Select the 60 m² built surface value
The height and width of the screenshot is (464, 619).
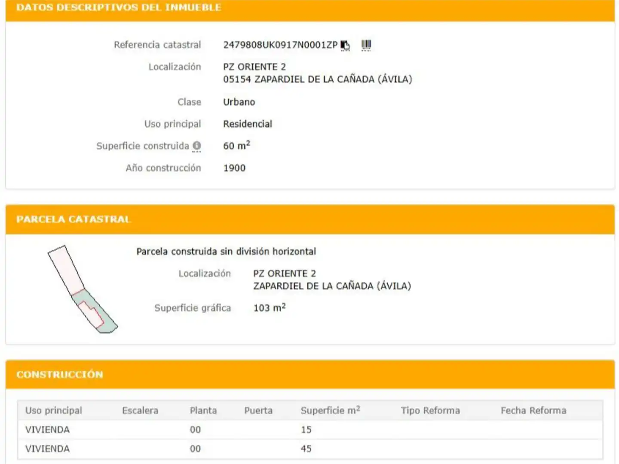pyautogui.click(x=236, y=145)
